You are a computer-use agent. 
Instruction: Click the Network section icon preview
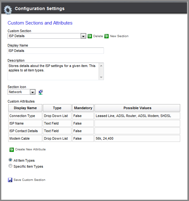(x=41, y=92)
